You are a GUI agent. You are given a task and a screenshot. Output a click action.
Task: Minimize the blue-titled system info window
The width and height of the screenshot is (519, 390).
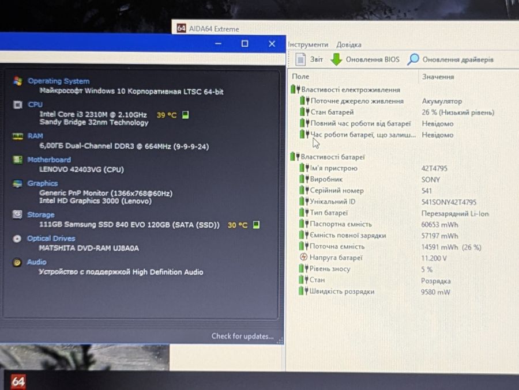tap(218, 44)
